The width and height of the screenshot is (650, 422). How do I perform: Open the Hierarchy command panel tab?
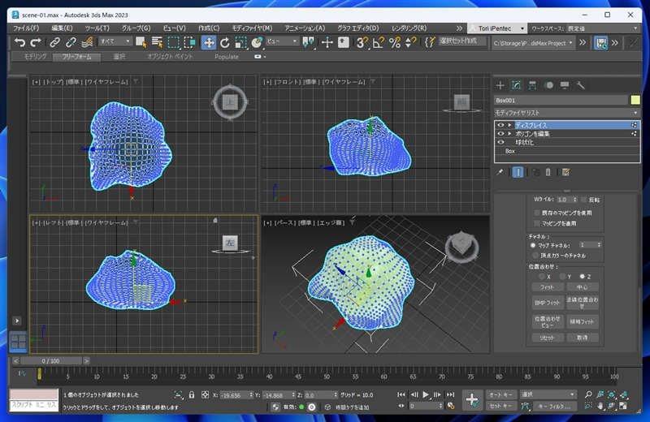point(532,85)
